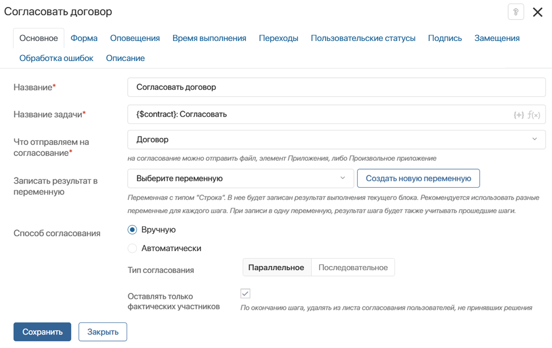Click into the Название задачи field

336,115
